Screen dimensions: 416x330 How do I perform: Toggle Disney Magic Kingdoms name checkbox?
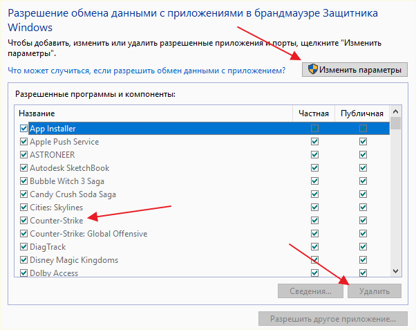pyautogui.click(x=23, y=260)
